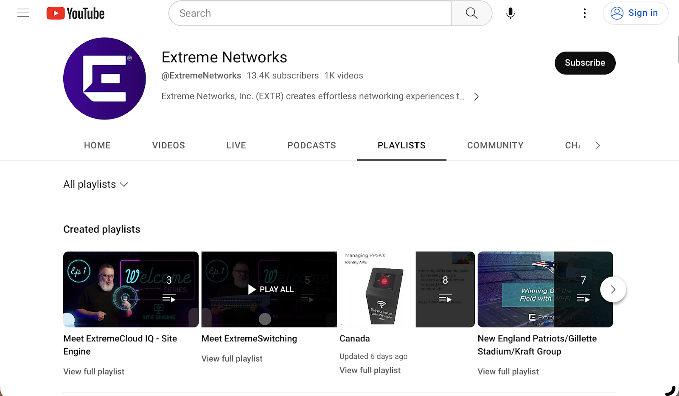View full playlist for New England Patriots
This screenshot has width=679, height=396.
tap(508, 371)
